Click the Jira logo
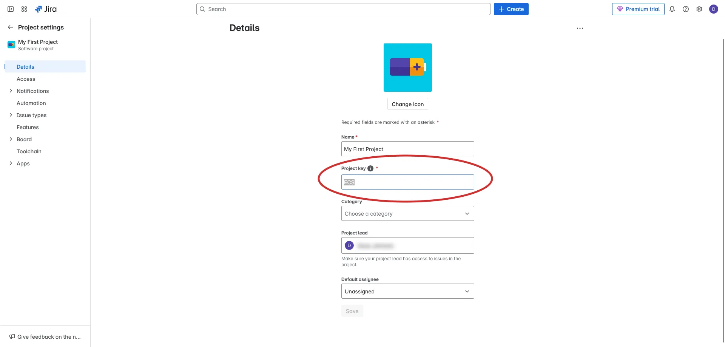Screen dimensions: 725x347 click(x=46, y=9)
